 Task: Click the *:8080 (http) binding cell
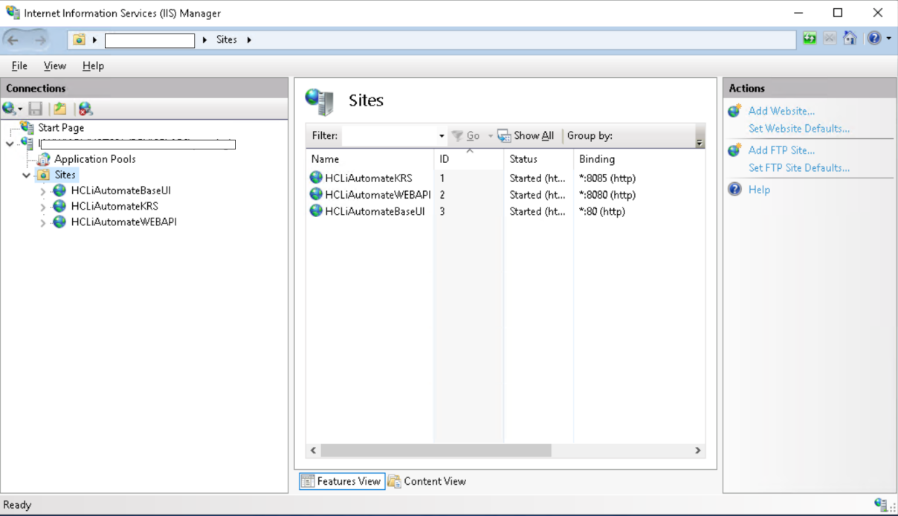pos(607,195)
